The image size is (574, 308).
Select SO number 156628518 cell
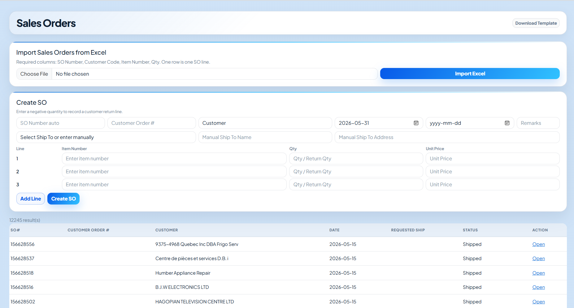(22, 273)
